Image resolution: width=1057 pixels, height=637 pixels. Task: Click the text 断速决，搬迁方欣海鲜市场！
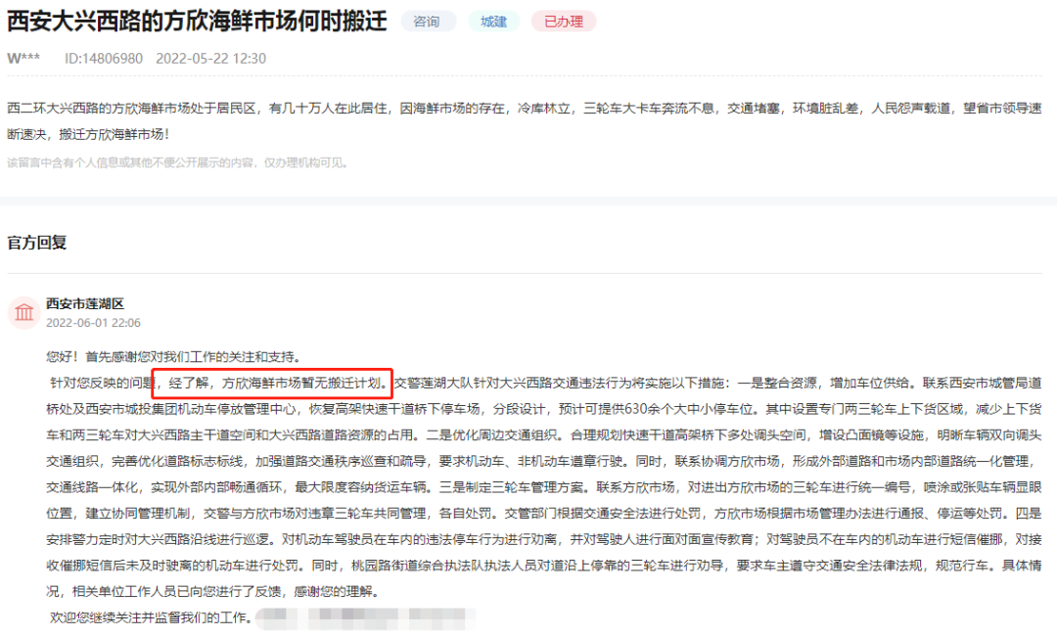point(88,135)
